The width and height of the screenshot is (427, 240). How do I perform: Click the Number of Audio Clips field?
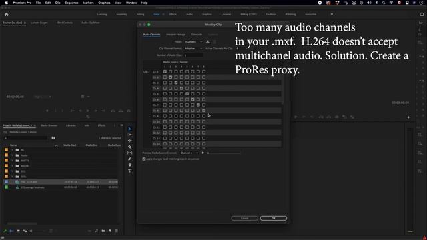tap(193, 55)
